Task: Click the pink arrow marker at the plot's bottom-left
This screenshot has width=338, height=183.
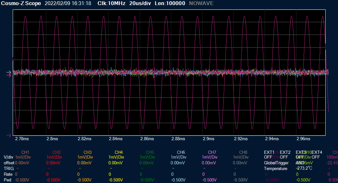Action: (x=9, y=135)
